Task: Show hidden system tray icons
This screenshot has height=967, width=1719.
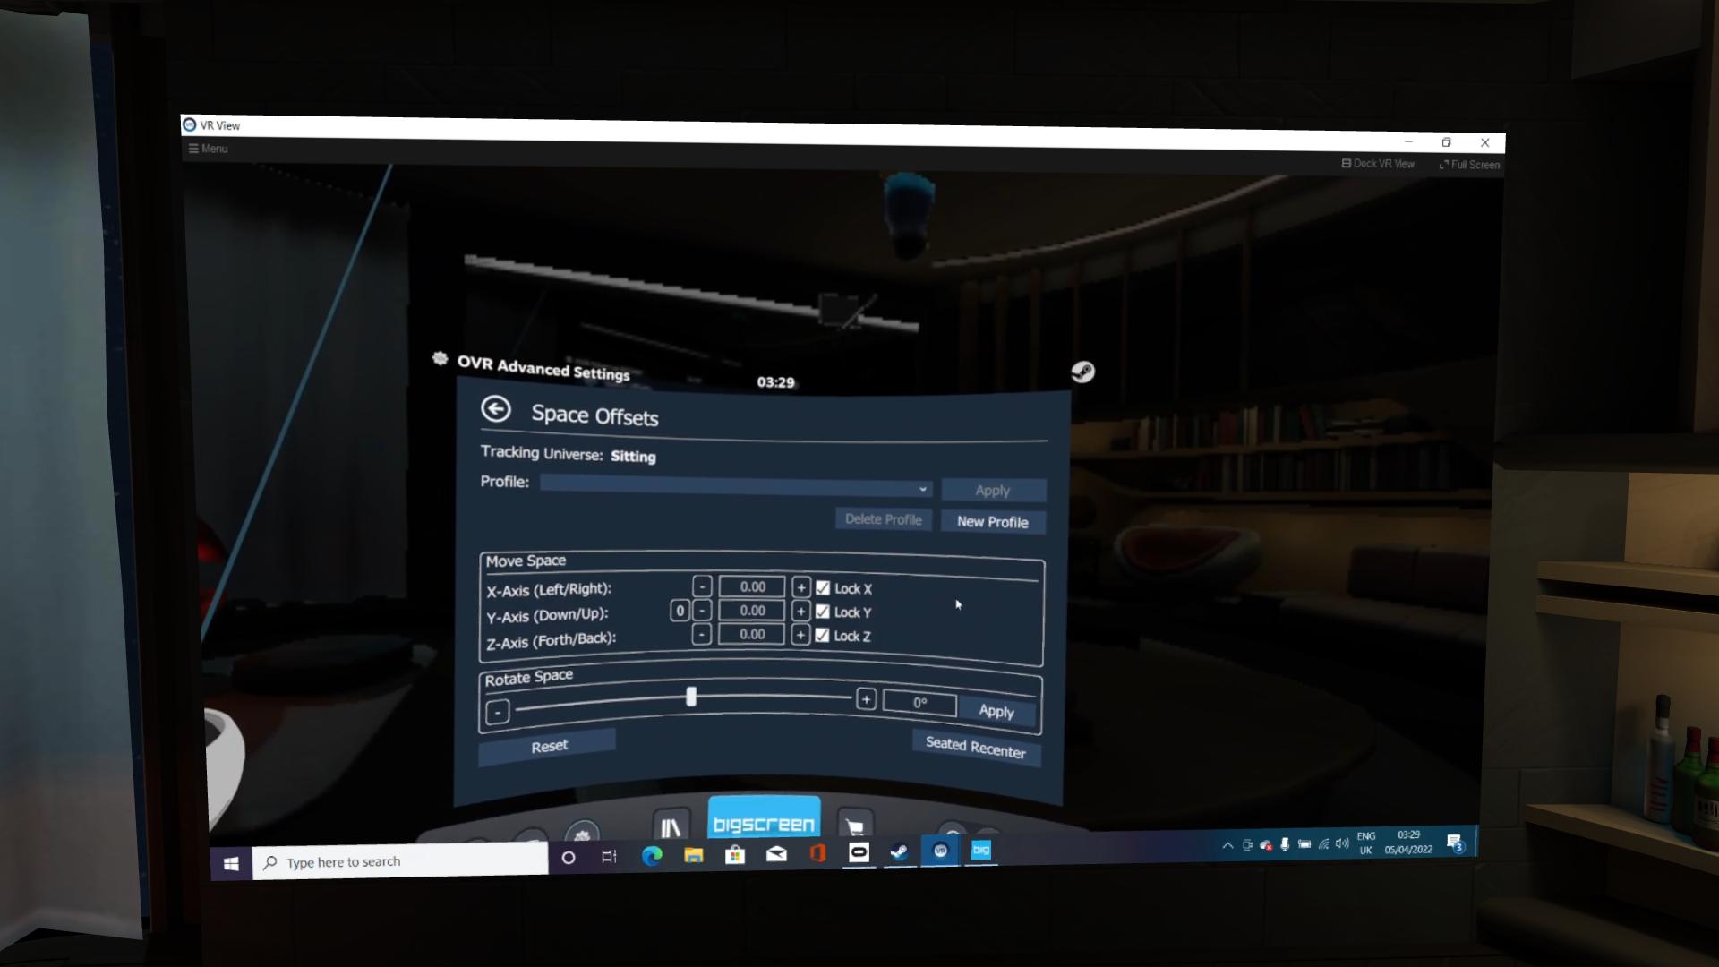Action: coord(1227,845)
